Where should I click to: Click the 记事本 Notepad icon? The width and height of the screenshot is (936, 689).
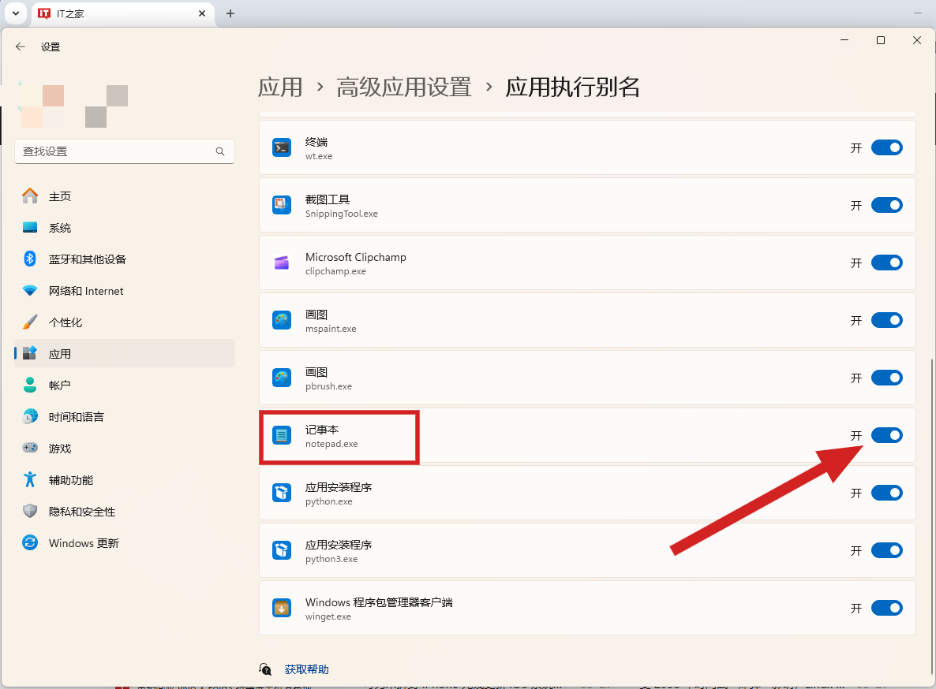coord(282,434)
